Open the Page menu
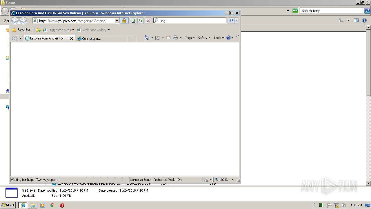This screenshot has height=209, width=371. click(x=190, y=38)
